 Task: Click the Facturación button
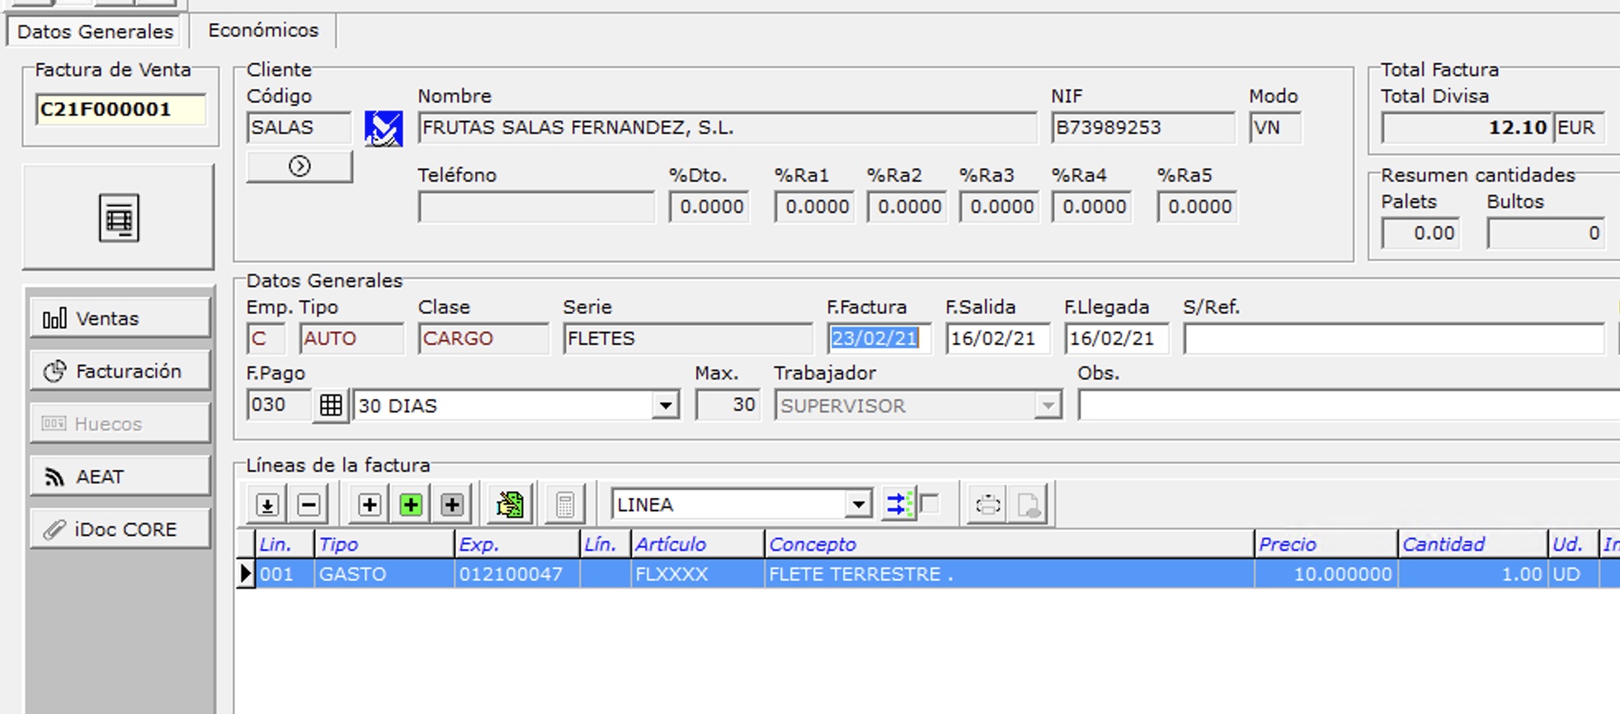pyautogui.click(x=120, y=371)
